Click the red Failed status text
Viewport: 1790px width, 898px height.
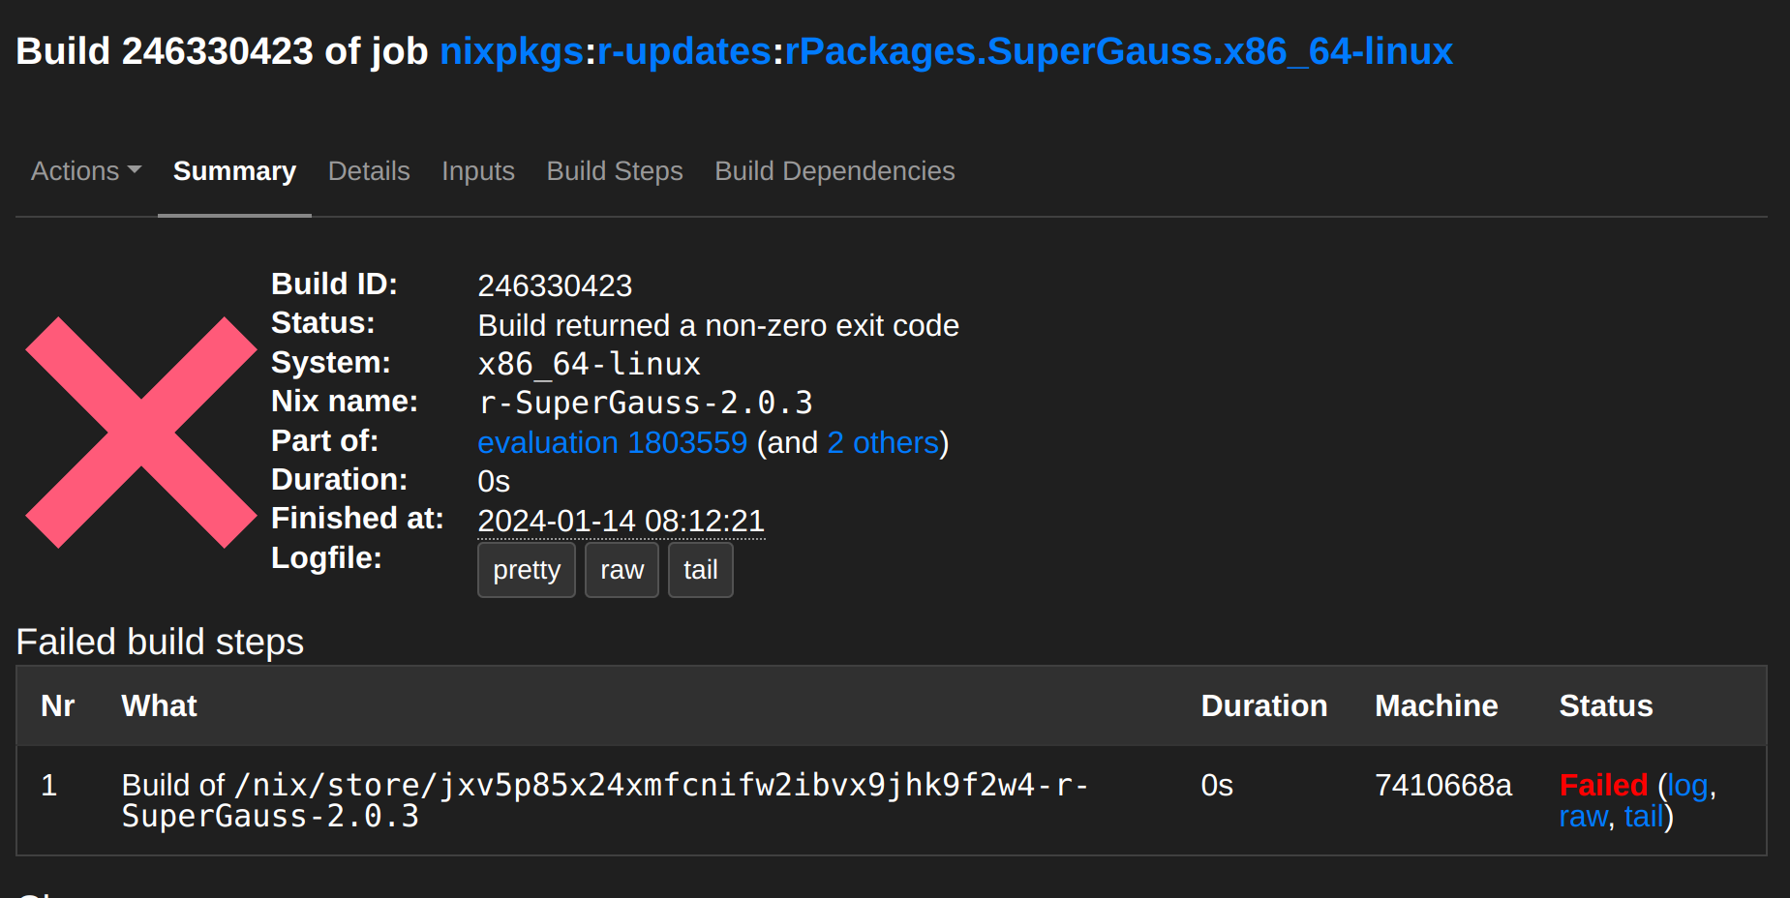click(x=1603, y=785)
